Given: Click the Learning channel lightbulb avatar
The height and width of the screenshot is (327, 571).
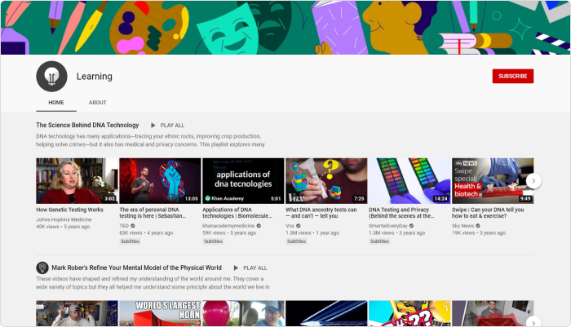Looking at the screenshot, I should (x=51, y=76).
